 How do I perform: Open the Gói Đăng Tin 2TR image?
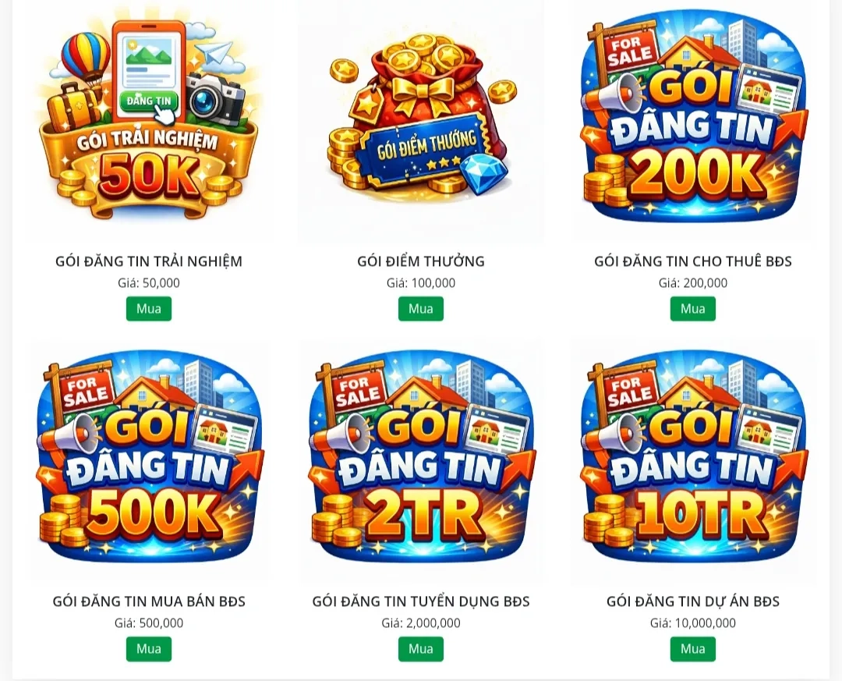tap(421, 461)
